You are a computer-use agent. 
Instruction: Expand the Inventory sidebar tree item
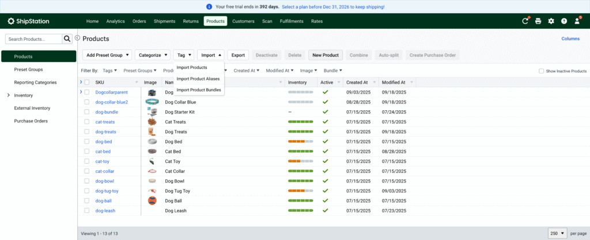tap(9, 95)
